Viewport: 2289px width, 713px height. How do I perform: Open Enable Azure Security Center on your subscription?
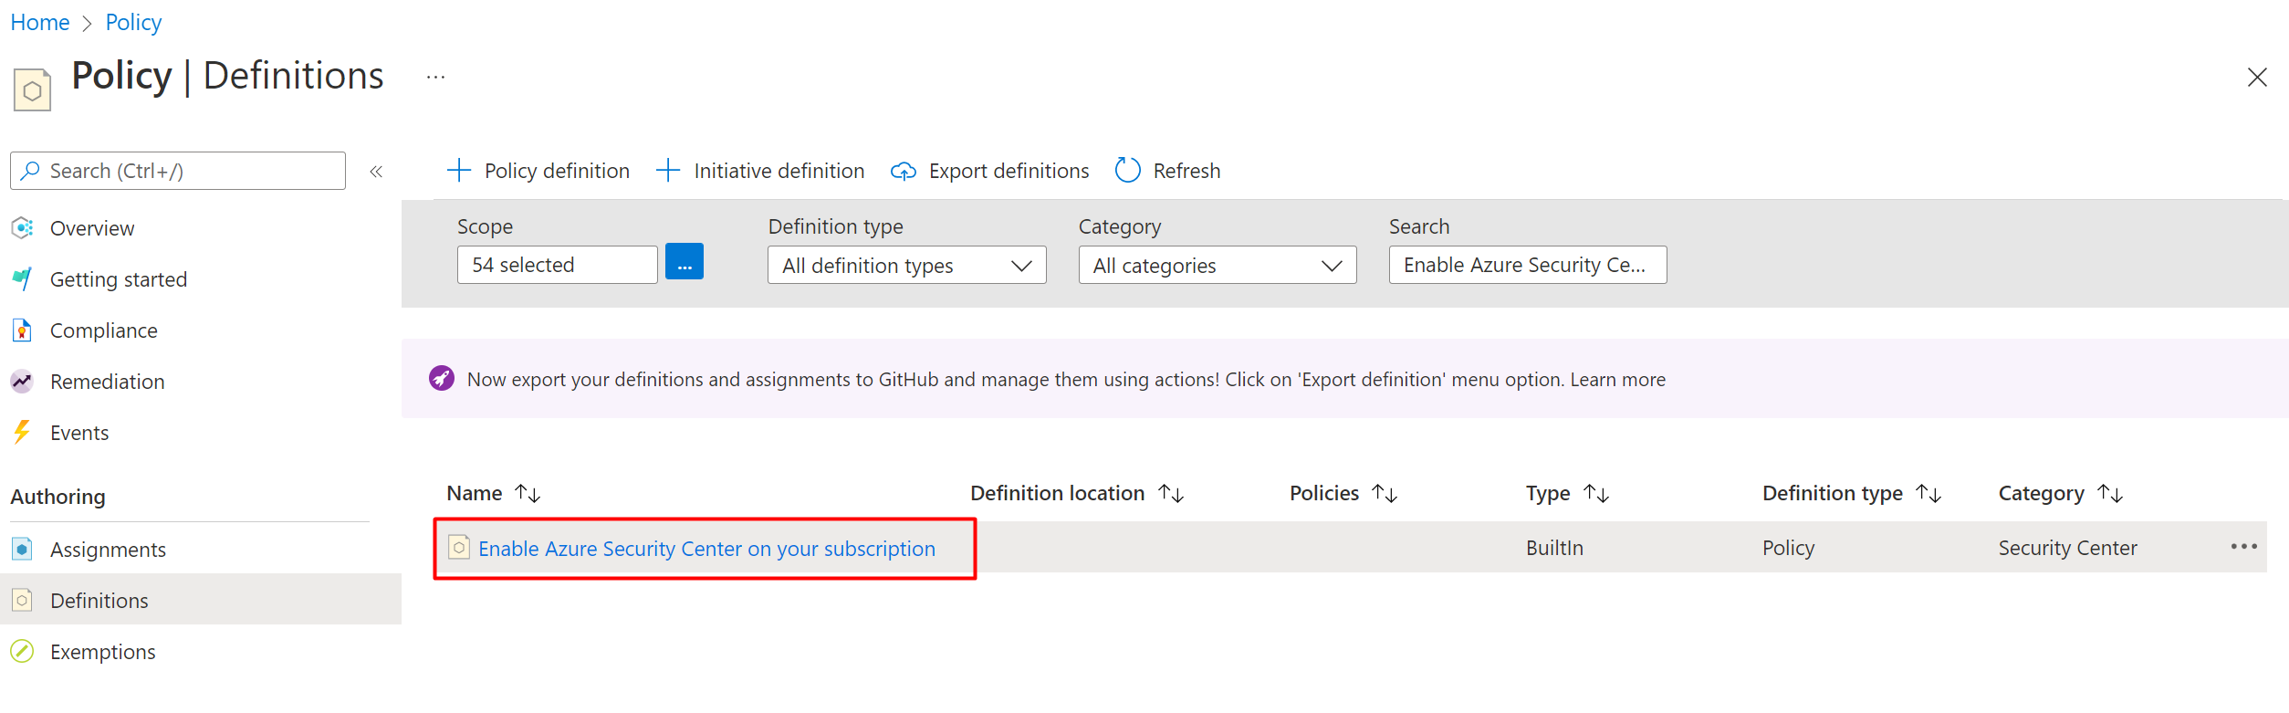coord(706,548)
